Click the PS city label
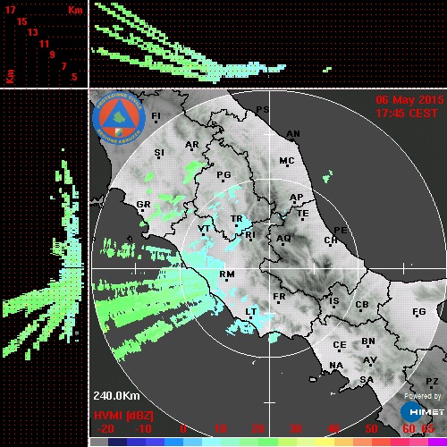The image size is (447, 447). [x=263, y=110]
